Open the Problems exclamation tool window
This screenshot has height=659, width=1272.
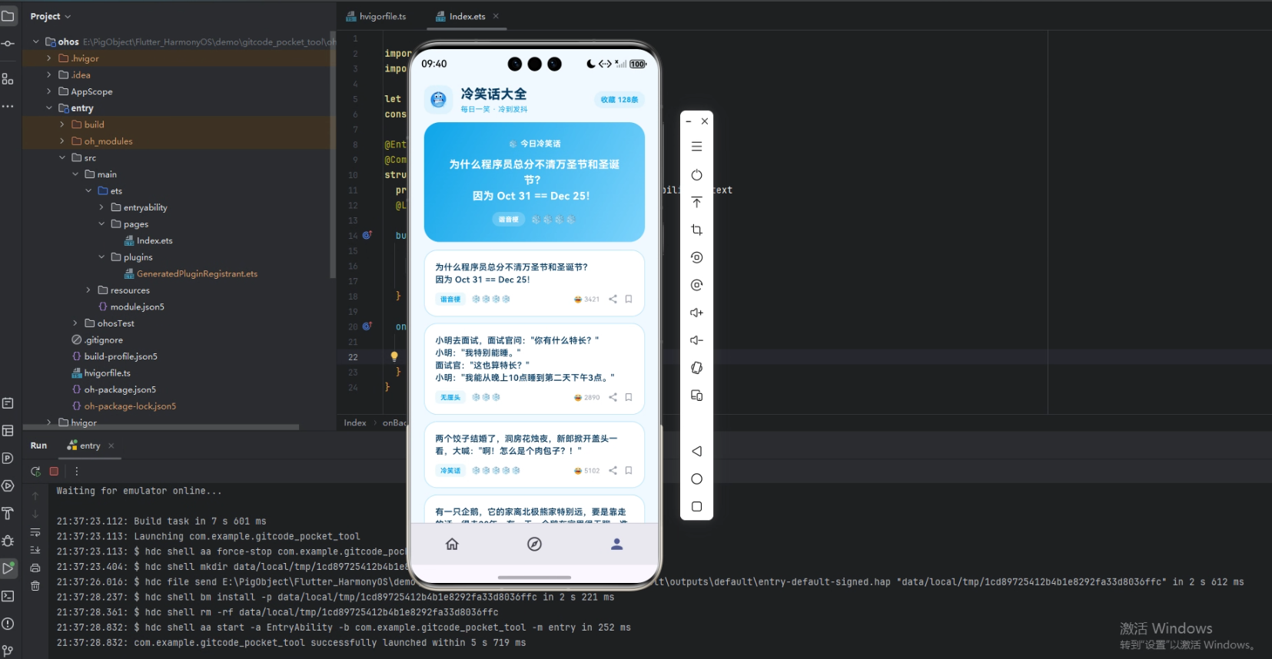8,624
